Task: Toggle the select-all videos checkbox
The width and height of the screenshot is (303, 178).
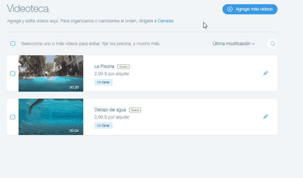Action: (13, 44)
